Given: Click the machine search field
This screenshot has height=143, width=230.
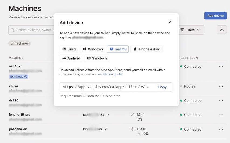Looking at the screenshot, I should (x=32, y=30).
